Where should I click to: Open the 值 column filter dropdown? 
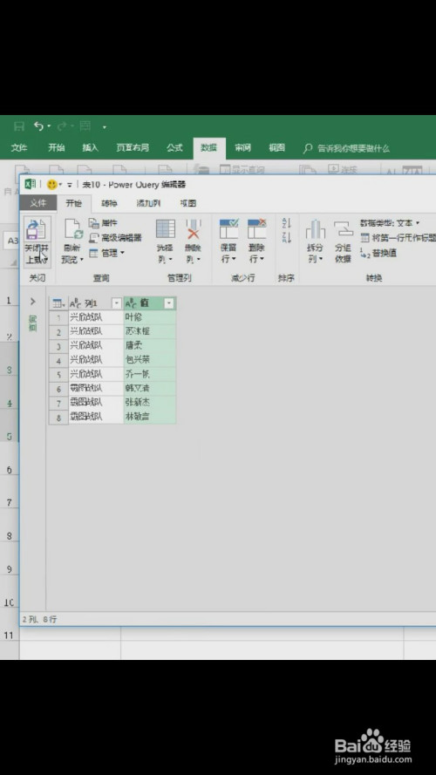coord(169,303)
